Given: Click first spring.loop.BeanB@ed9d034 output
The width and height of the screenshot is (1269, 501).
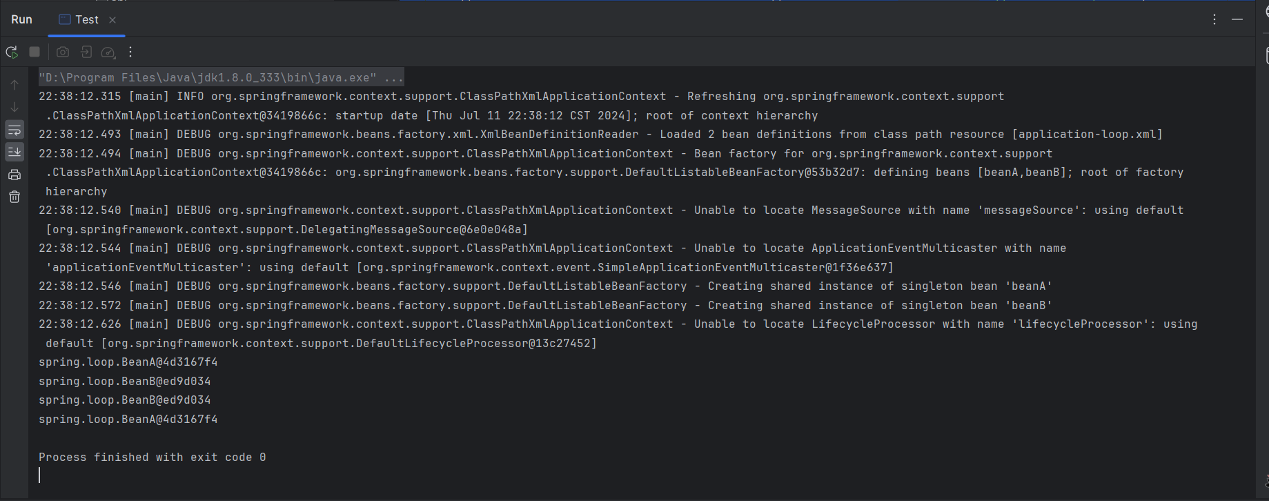Looking at the screenshot, I should (125, 381).
